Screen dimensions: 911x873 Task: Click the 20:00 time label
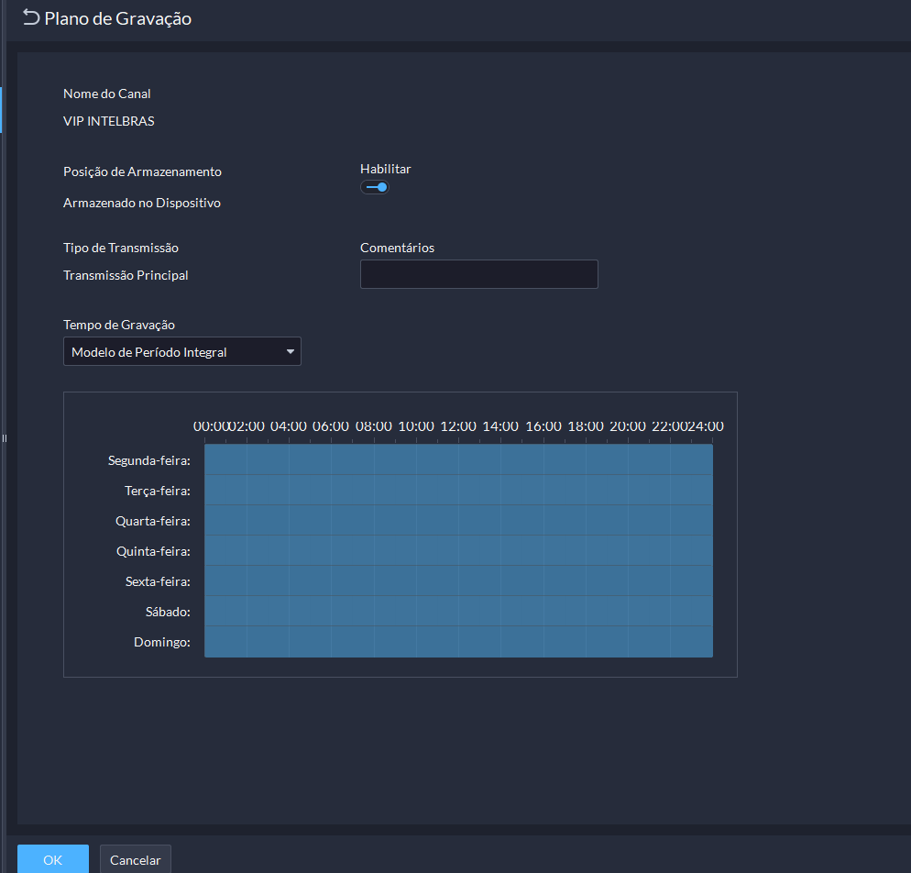click(628, 426)
